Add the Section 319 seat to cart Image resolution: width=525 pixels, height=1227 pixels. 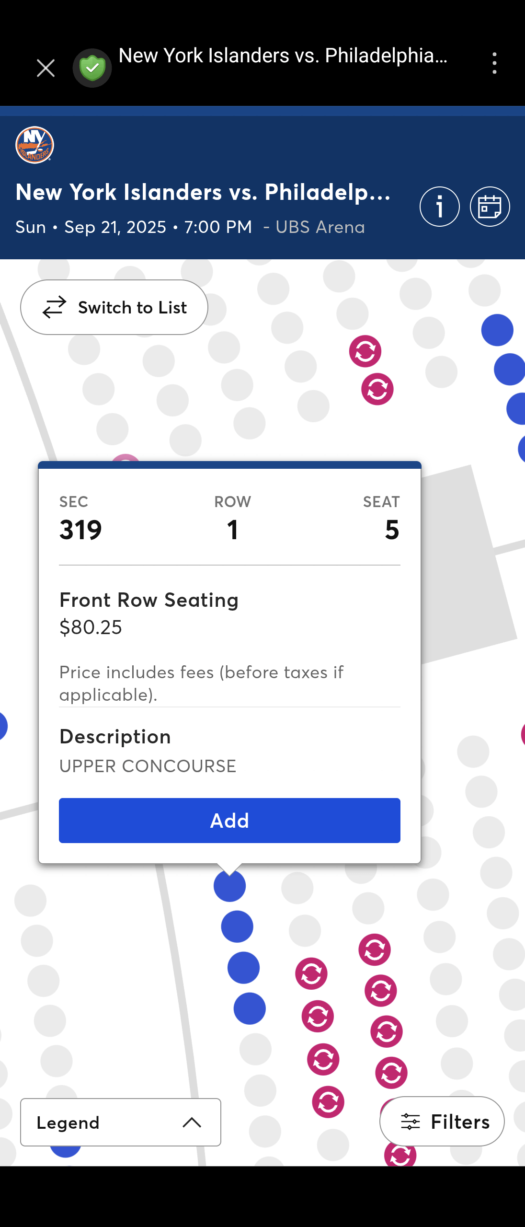[229, 821]
